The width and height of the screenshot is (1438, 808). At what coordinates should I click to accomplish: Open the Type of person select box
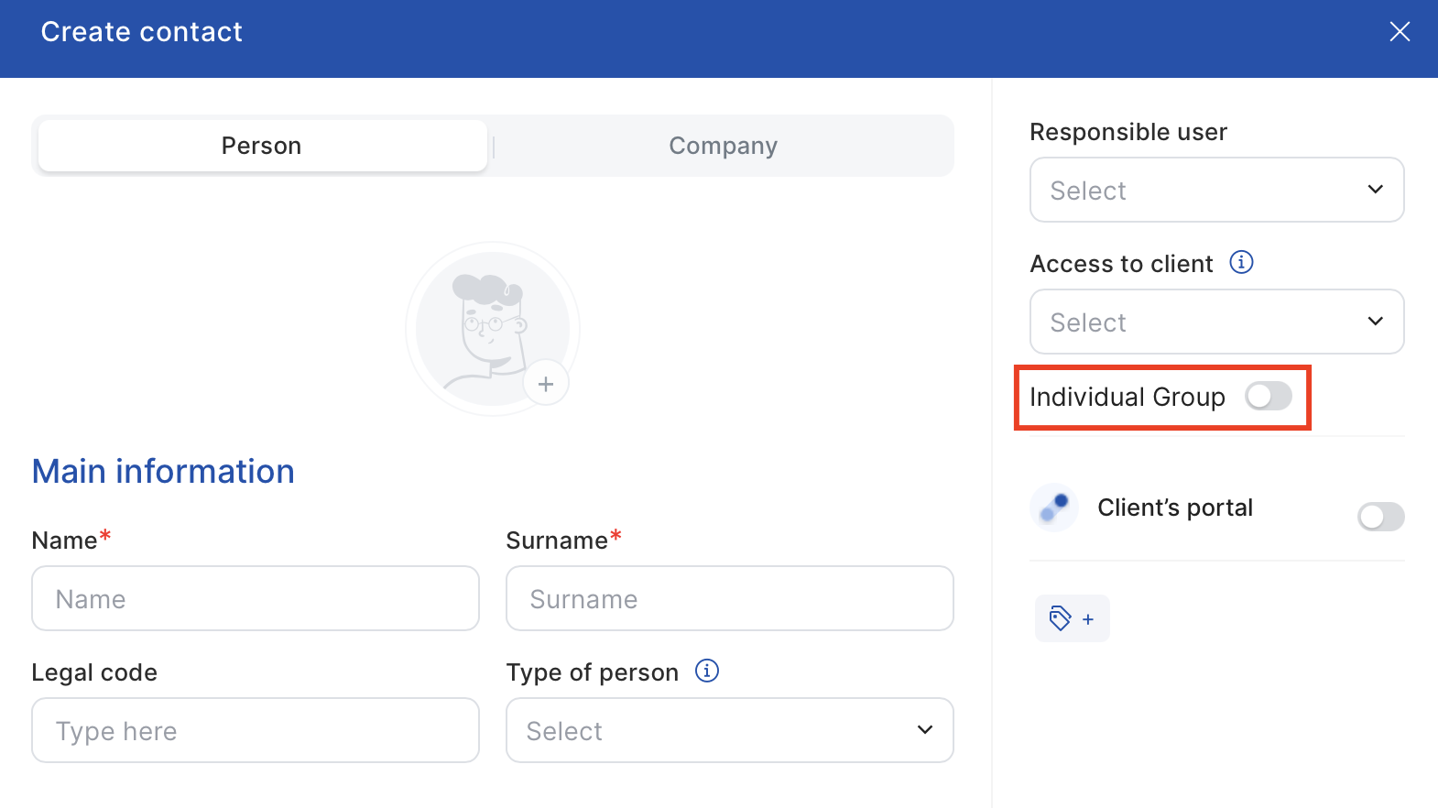[729, 730]
